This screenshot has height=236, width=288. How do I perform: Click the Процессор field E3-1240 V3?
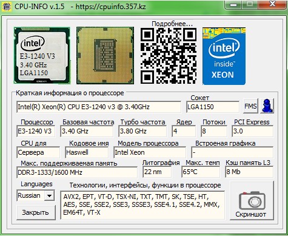tap(36, 131)
